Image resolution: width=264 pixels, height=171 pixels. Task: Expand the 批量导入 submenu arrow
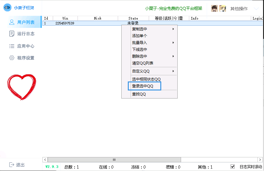click(173, 43)
